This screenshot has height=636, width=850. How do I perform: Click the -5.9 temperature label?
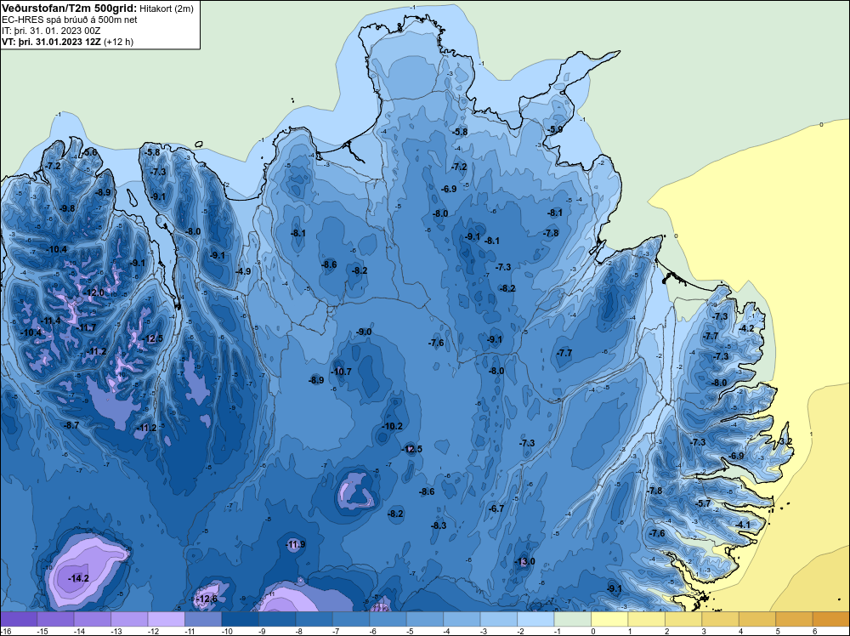(x=554, y=129)
